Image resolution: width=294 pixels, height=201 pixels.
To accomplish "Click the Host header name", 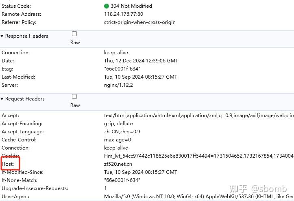I will [8, 164].
